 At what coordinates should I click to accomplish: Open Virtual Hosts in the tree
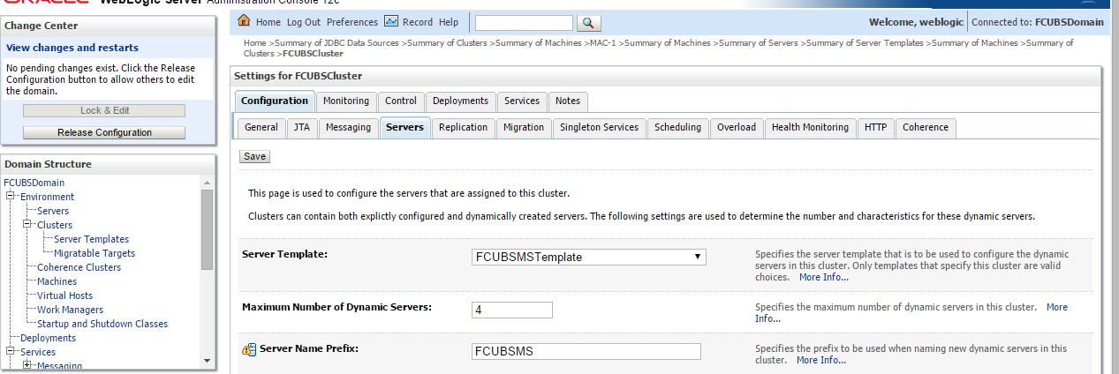point(64,295)
